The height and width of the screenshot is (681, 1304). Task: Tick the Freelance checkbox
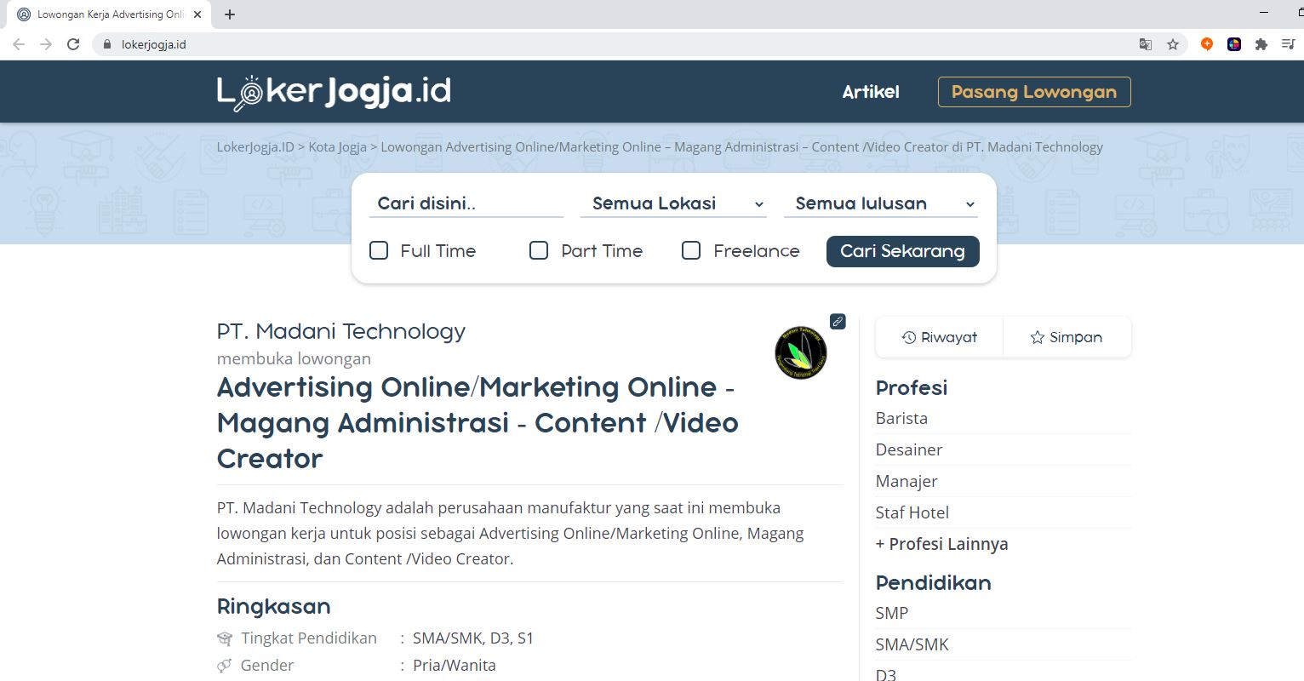[690, 250]
